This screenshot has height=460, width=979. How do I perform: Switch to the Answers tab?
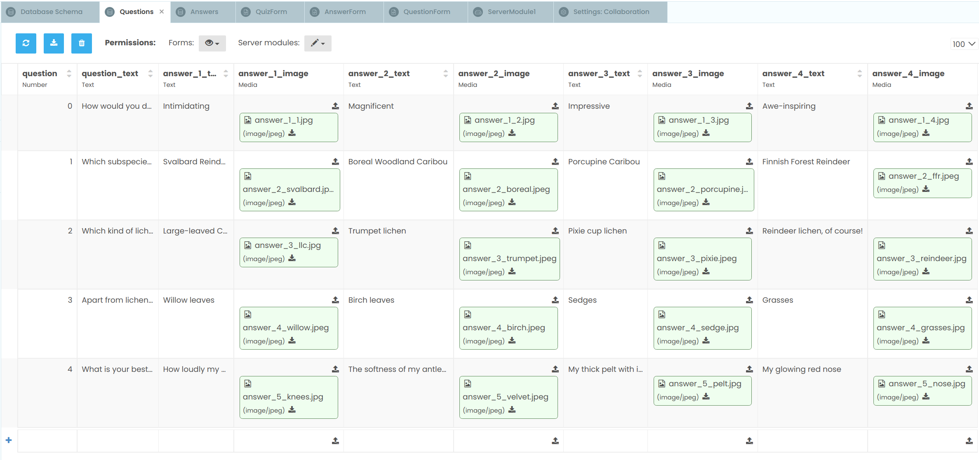(x=204, y=12)
